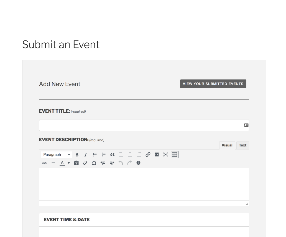Click inside the event description editor area
286x237 pixels.
[x=144, y=184]
